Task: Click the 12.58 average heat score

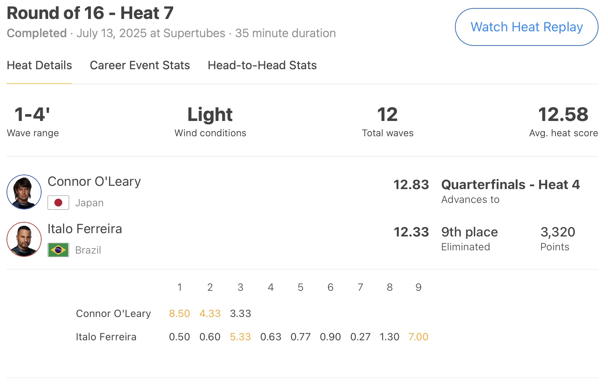Action: click(563, 115)
